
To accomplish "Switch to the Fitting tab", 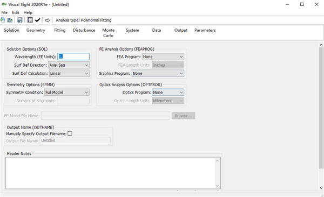I will click(60, 30).
